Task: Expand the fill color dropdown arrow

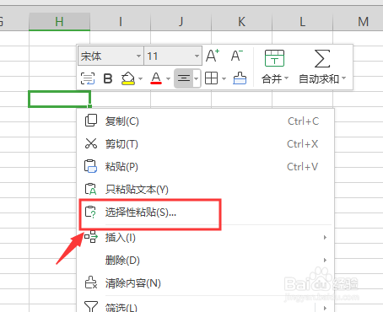Action: 140,78
